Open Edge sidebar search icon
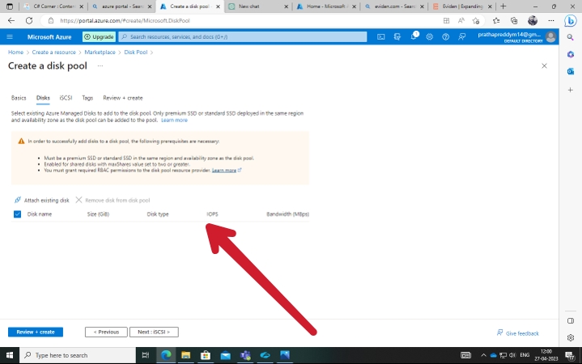The height and width of the screenshot is (364, 582). pos(571,37)
